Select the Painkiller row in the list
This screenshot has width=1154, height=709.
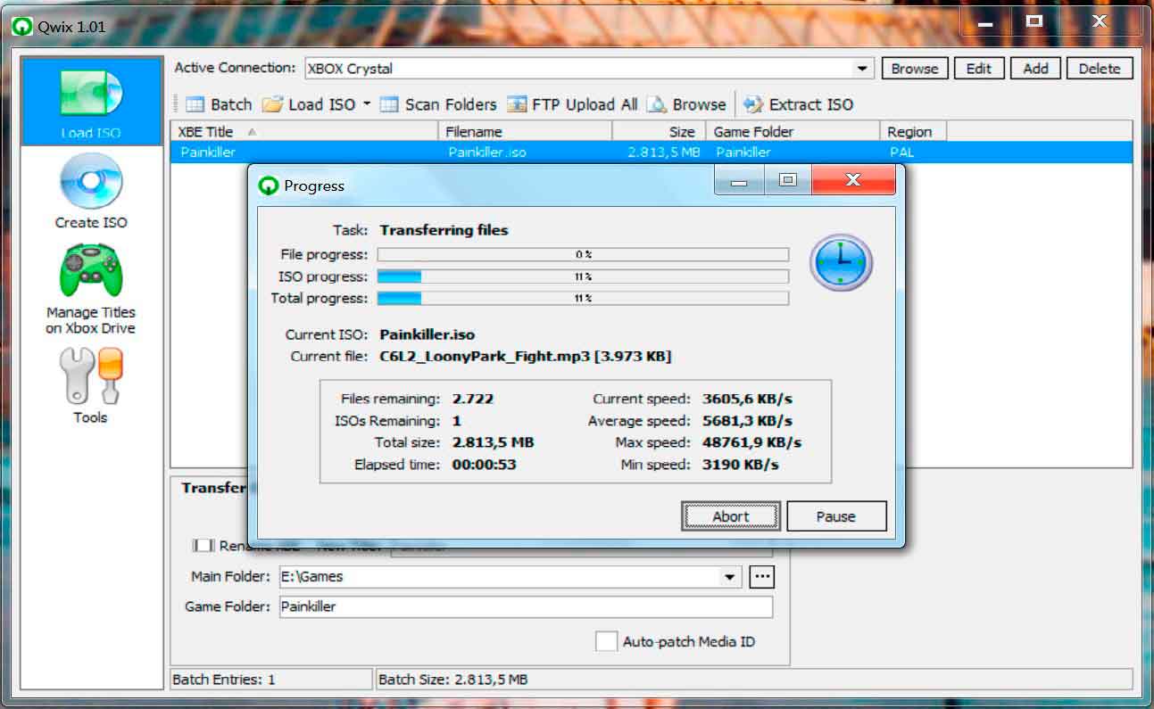(652, 153)
